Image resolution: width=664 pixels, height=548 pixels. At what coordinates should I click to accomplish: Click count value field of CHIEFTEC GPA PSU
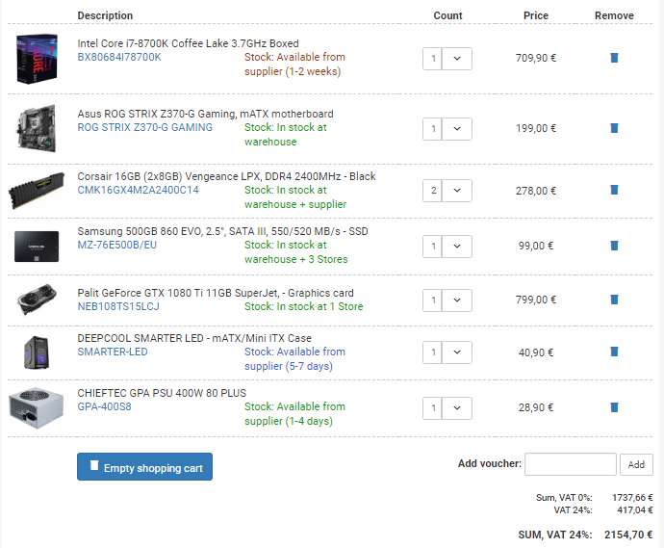[x=432, y=408]
